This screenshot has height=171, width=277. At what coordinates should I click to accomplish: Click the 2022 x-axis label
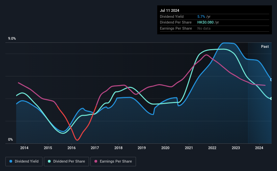[x=212, y=148]
